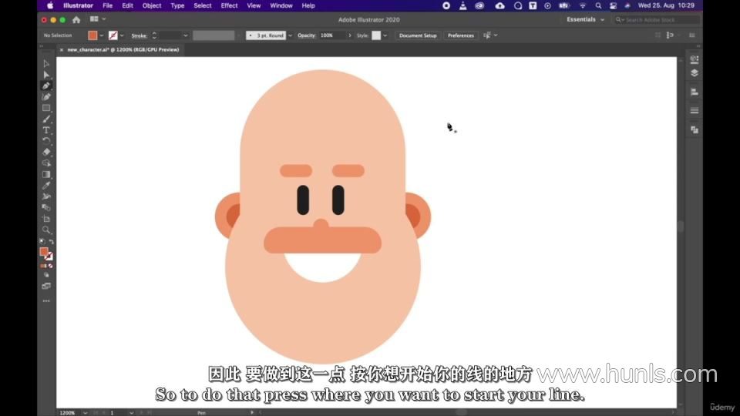Select the Shape Builder tool
This screenshot has width=740, height=416.
[46, 163]
